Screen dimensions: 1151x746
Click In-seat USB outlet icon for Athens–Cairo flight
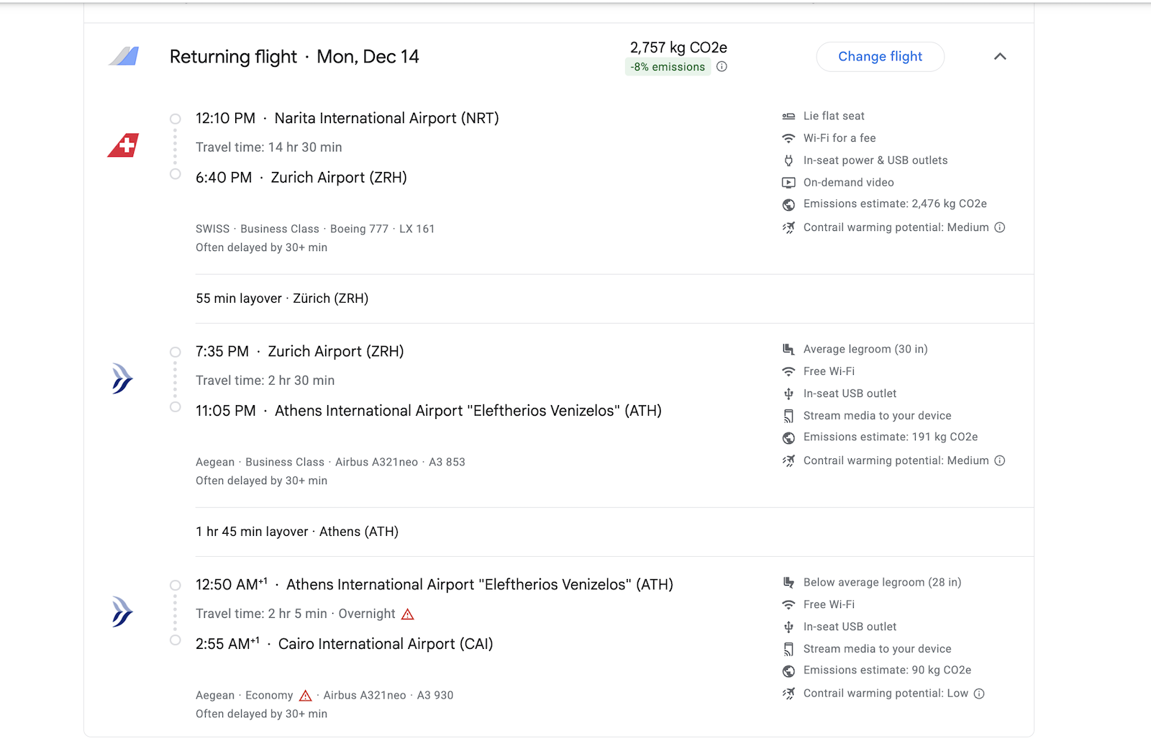click(788, 627)
